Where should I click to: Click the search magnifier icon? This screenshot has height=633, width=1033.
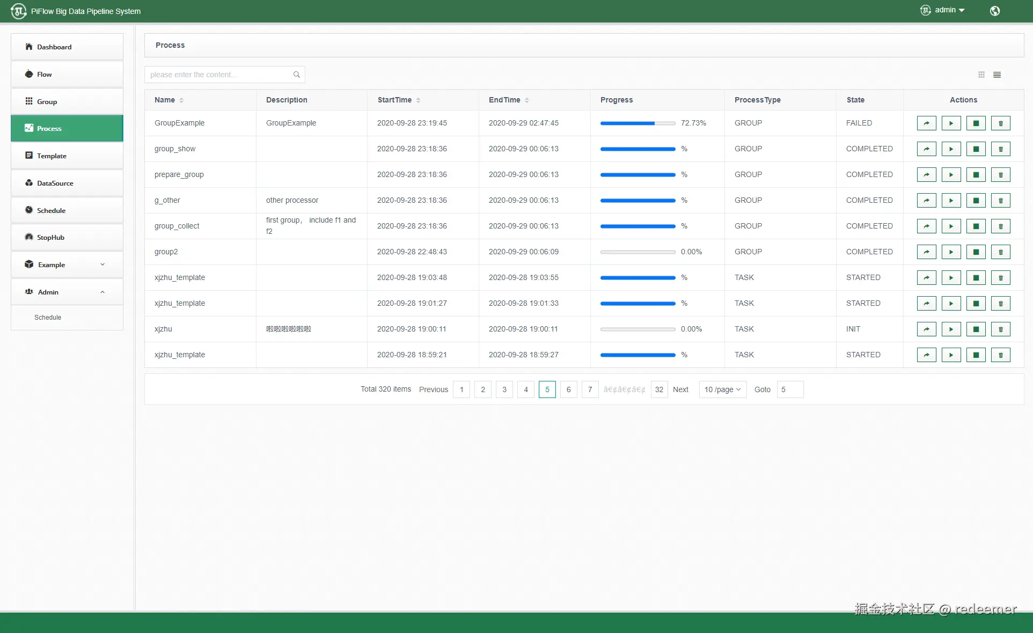296,75
